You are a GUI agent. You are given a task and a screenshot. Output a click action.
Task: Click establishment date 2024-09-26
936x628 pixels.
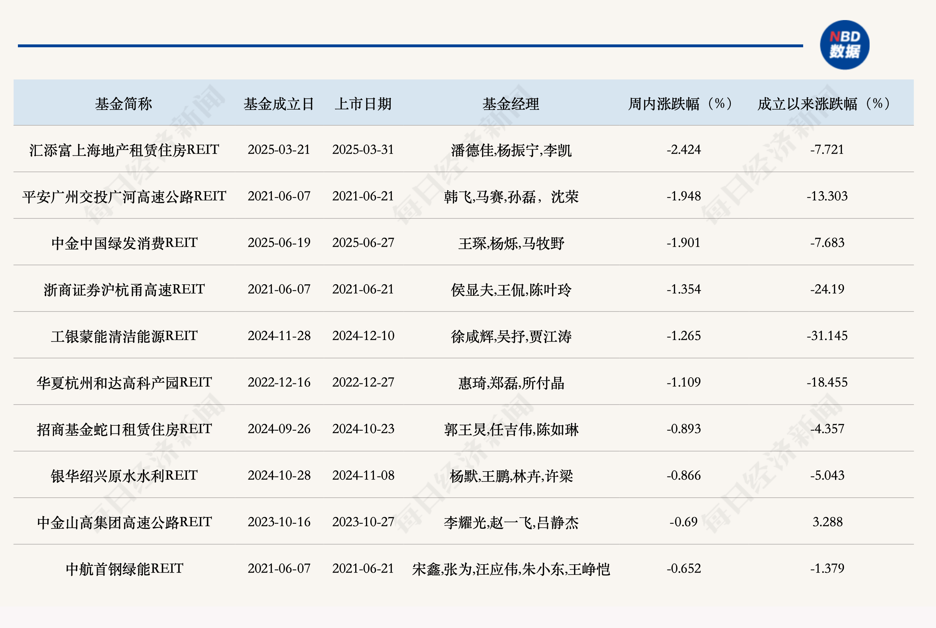(x=279, y=429)
